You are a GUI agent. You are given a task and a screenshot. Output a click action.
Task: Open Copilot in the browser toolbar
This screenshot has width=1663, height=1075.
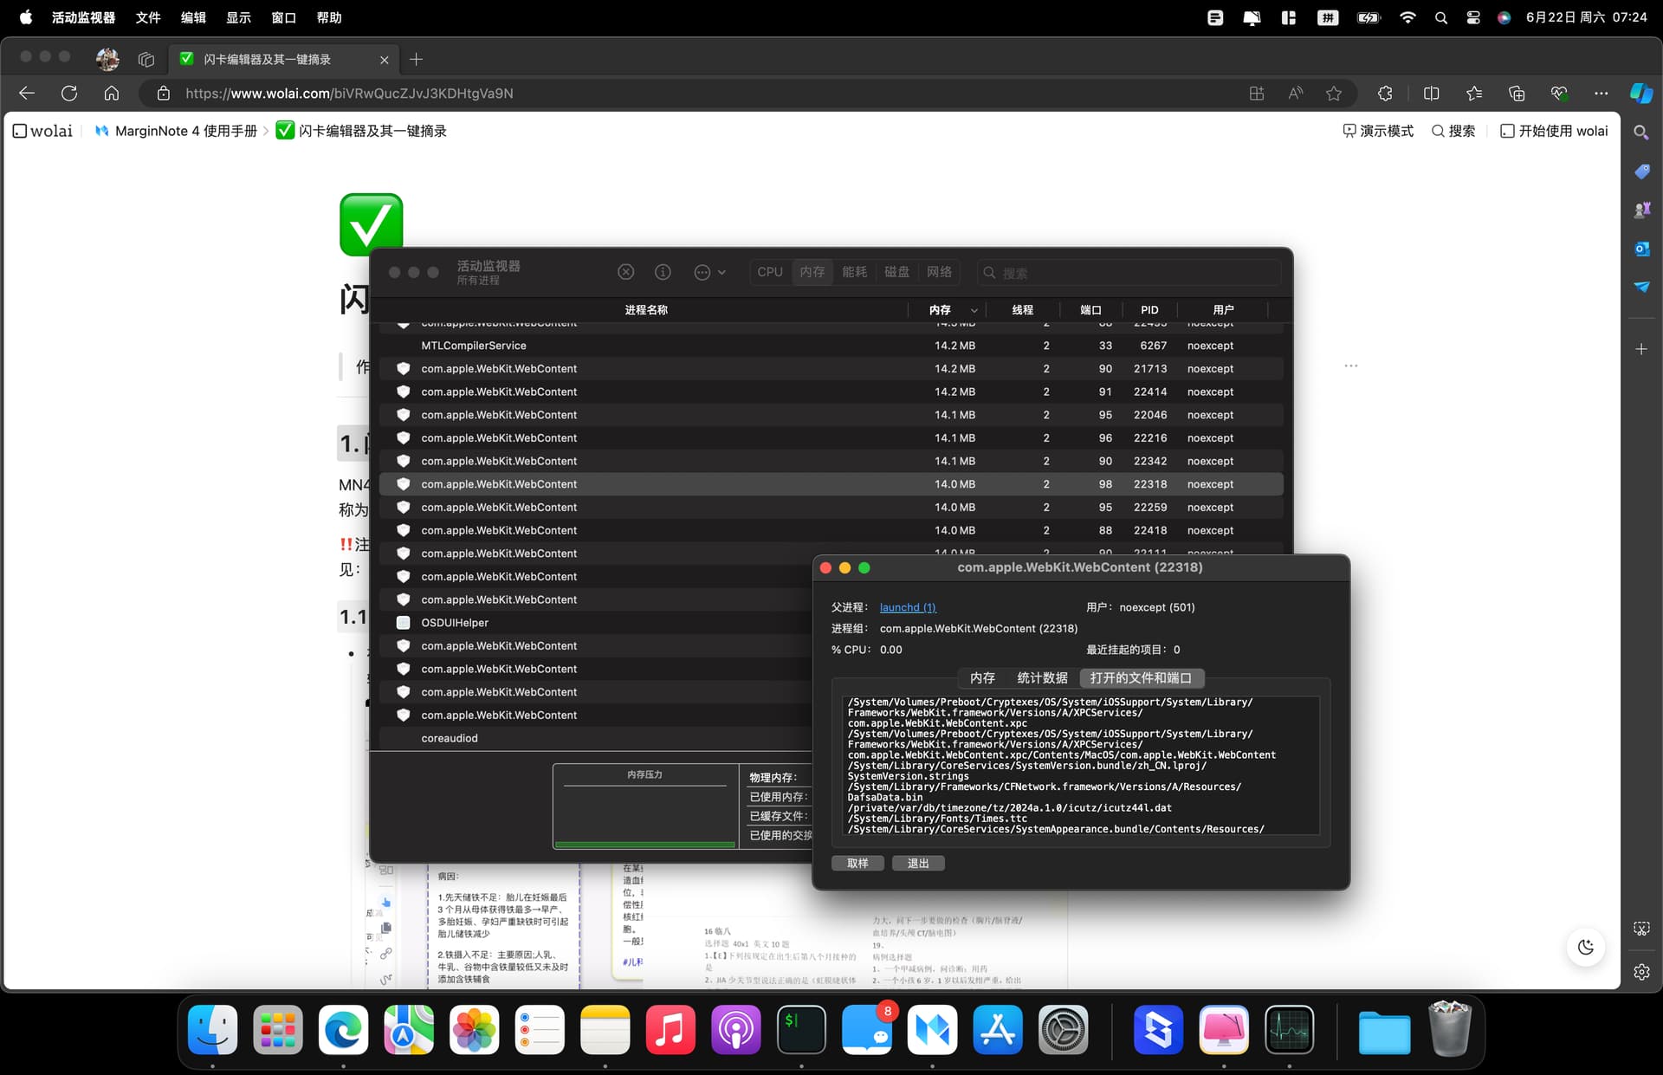tap(1640, 93)
